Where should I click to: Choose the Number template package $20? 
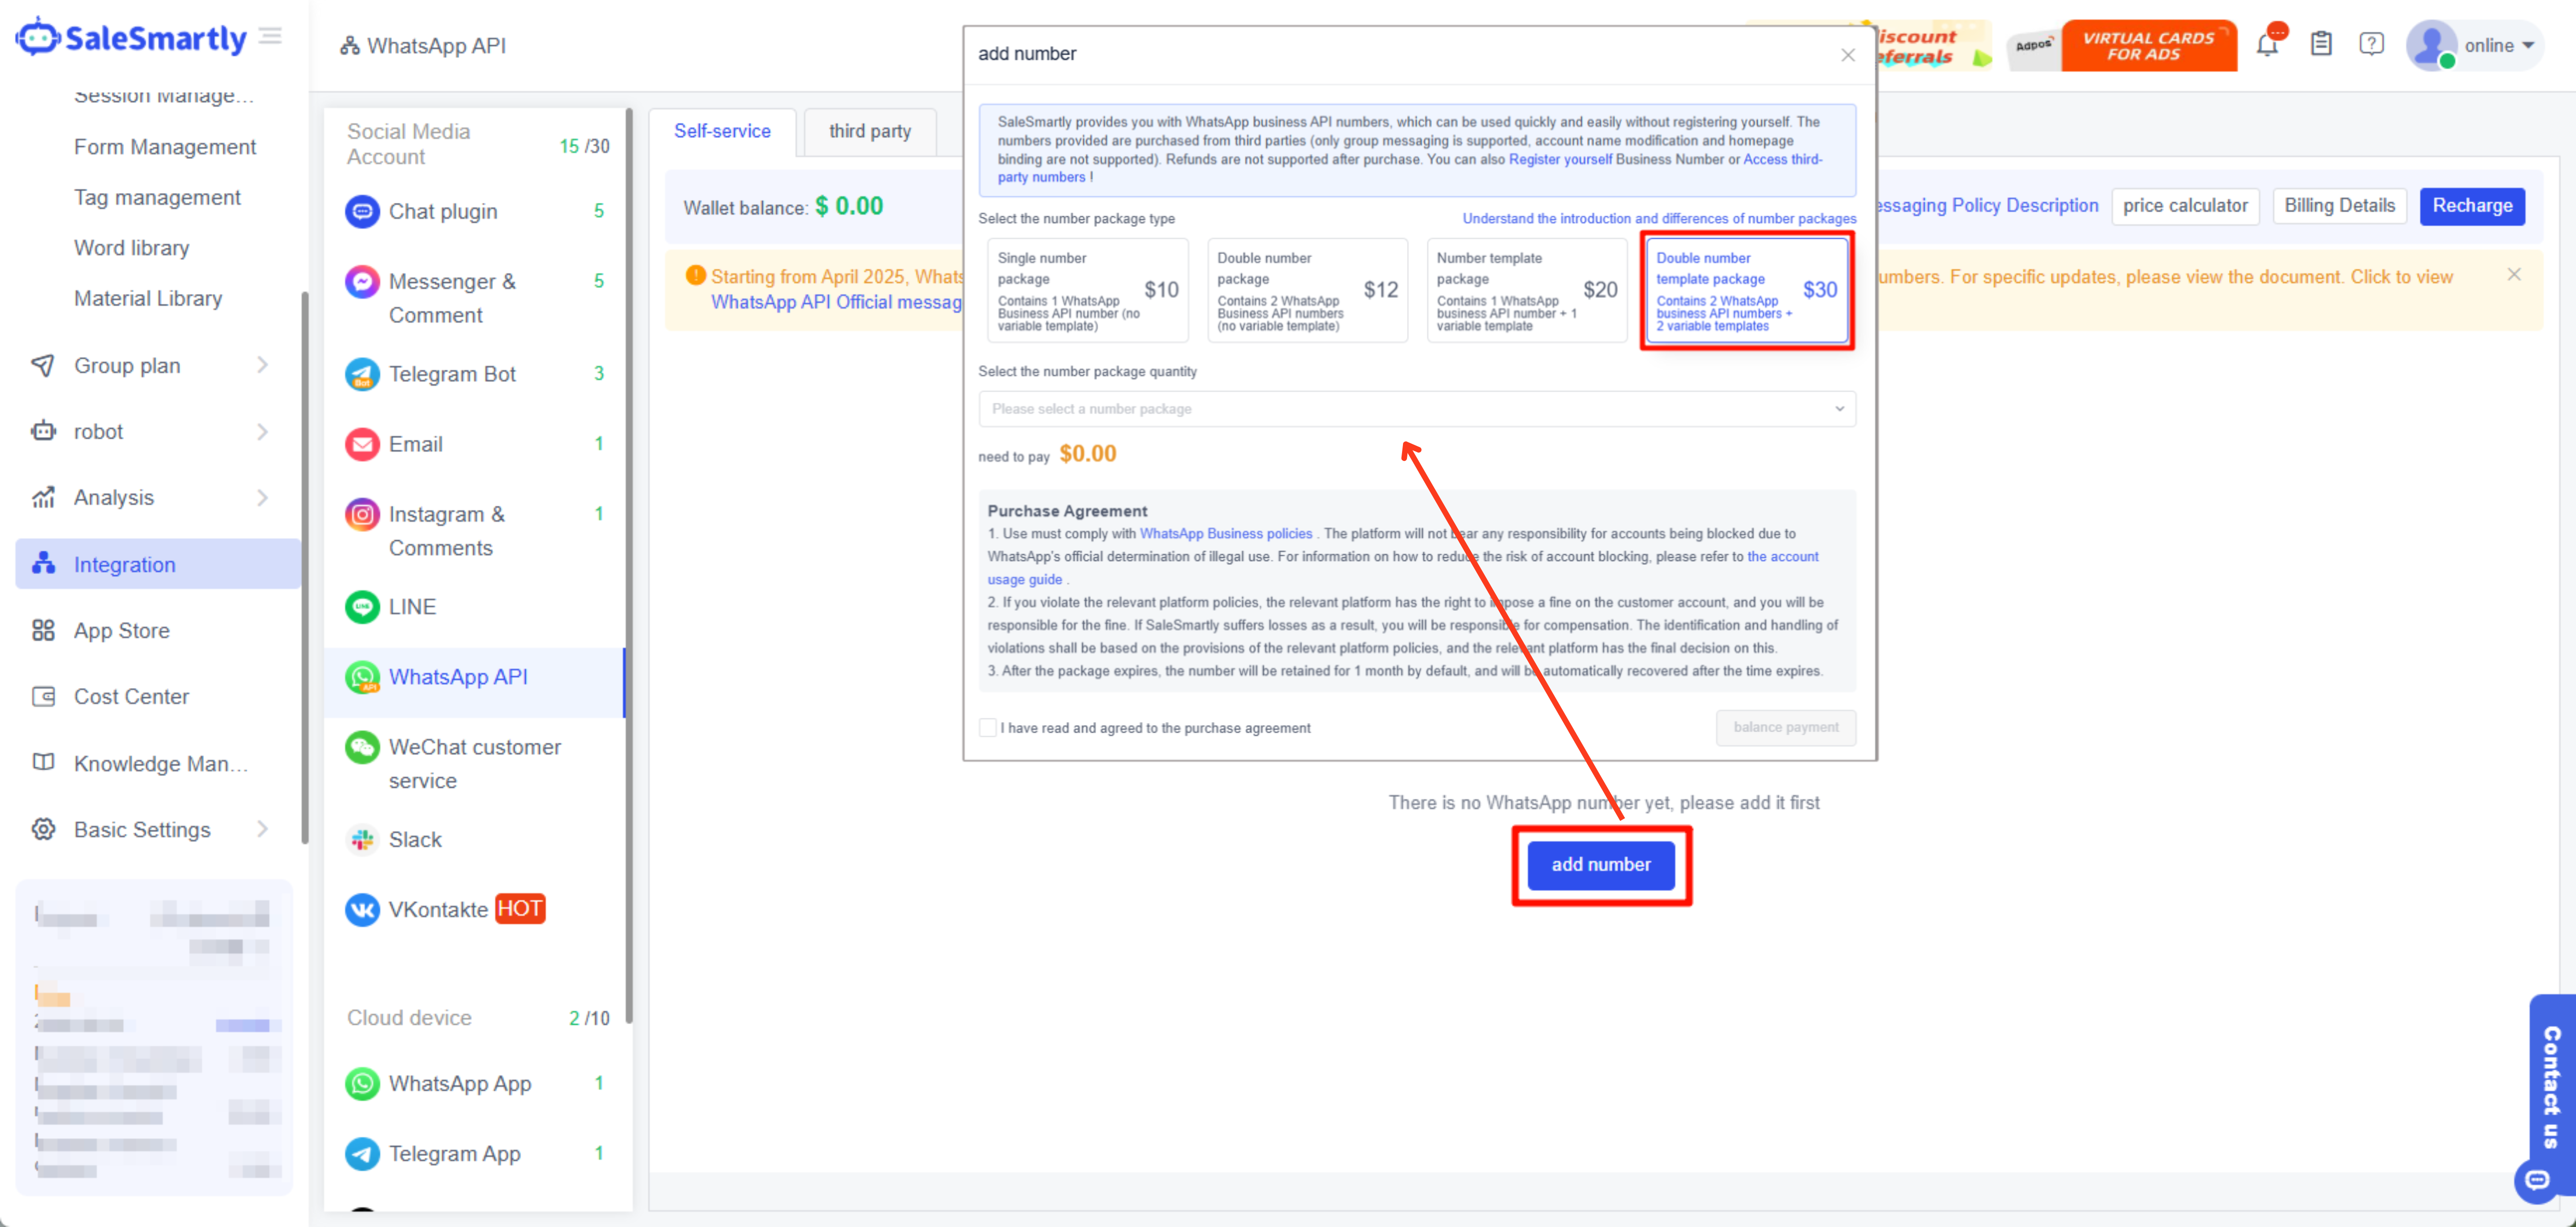tap(1526, 290)
